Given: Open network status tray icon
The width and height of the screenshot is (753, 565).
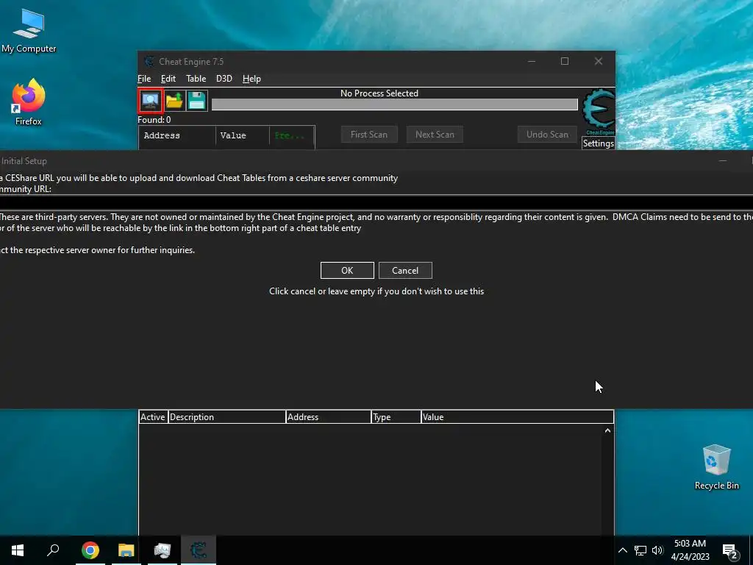Looking at the screenshot, I should coord(640,550).
